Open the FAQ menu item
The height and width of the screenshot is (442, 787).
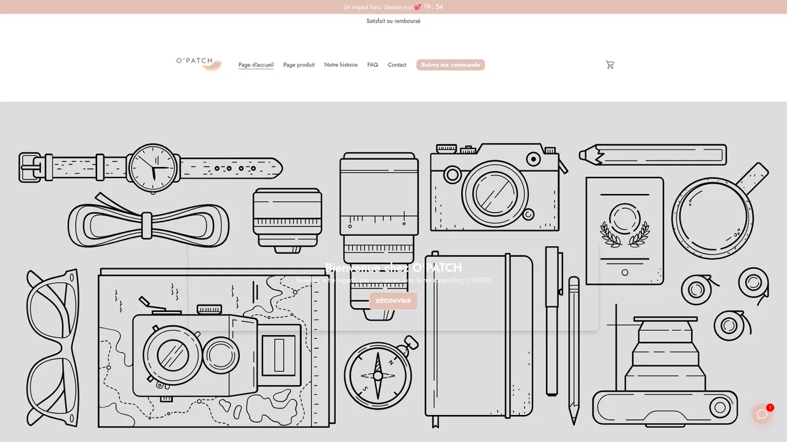[373, 65]
